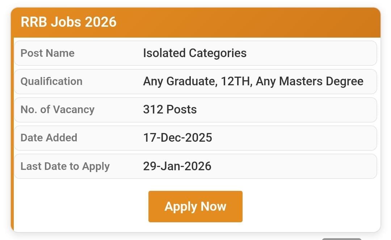391x240 pixels.
Task: Select the Qualification field label
Action: click(x=51, y=81)
